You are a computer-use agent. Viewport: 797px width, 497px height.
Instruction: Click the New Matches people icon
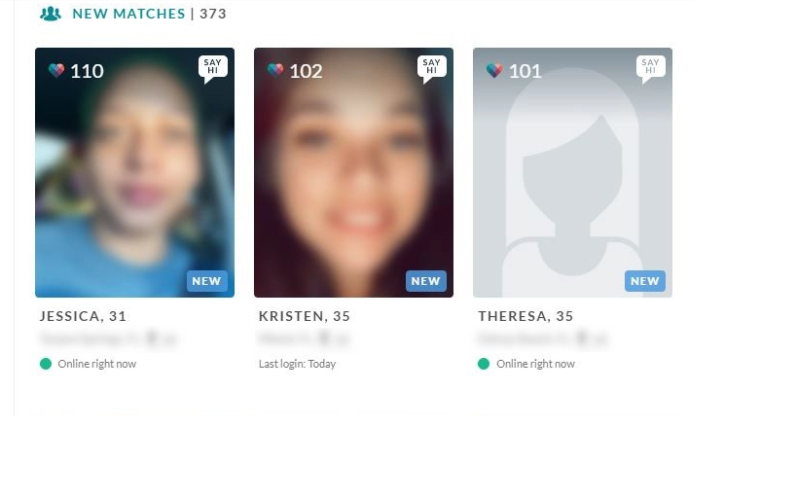[51, 14]
